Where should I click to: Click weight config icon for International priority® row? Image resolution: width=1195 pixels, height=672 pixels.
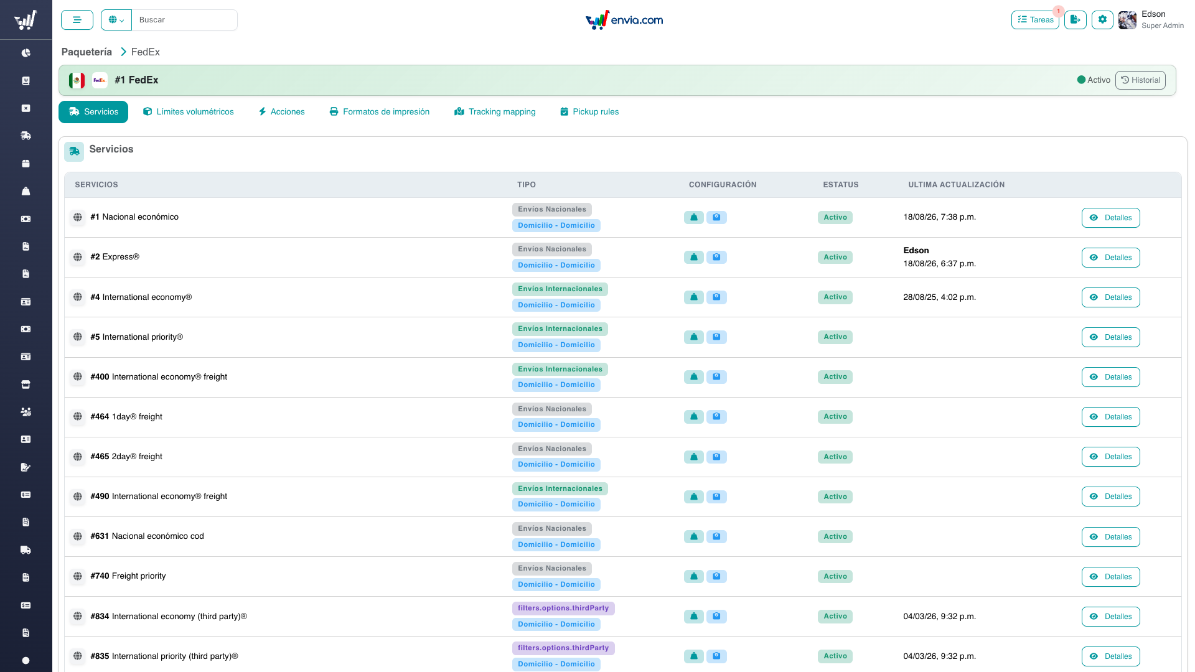point(694,337)
